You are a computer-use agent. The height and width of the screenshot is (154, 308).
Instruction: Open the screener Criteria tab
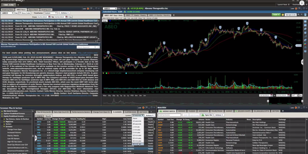(40, 116)
